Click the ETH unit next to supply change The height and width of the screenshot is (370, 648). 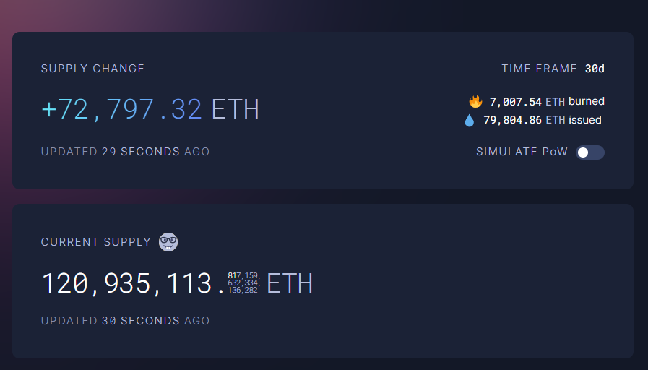click(x=236, y=110)
